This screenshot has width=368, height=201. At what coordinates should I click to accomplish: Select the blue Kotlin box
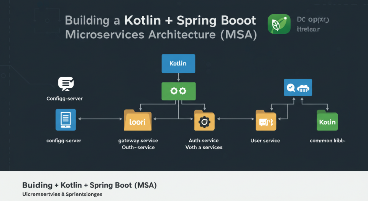pos(178,64)
